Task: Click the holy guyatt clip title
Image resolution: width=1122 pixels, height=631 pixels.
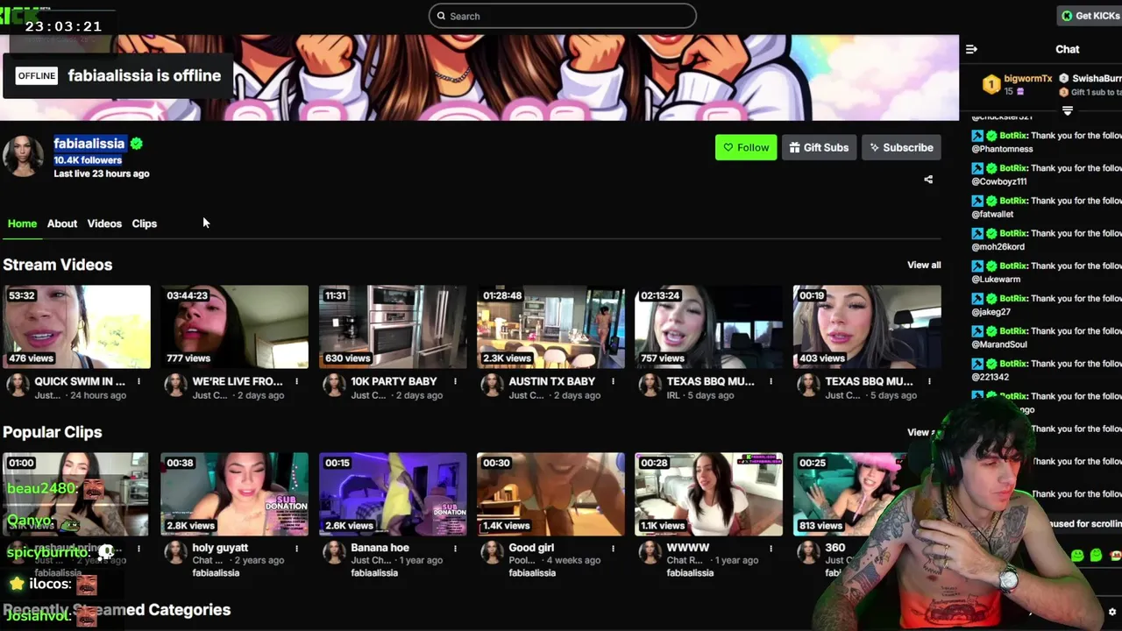Action: 220,548
